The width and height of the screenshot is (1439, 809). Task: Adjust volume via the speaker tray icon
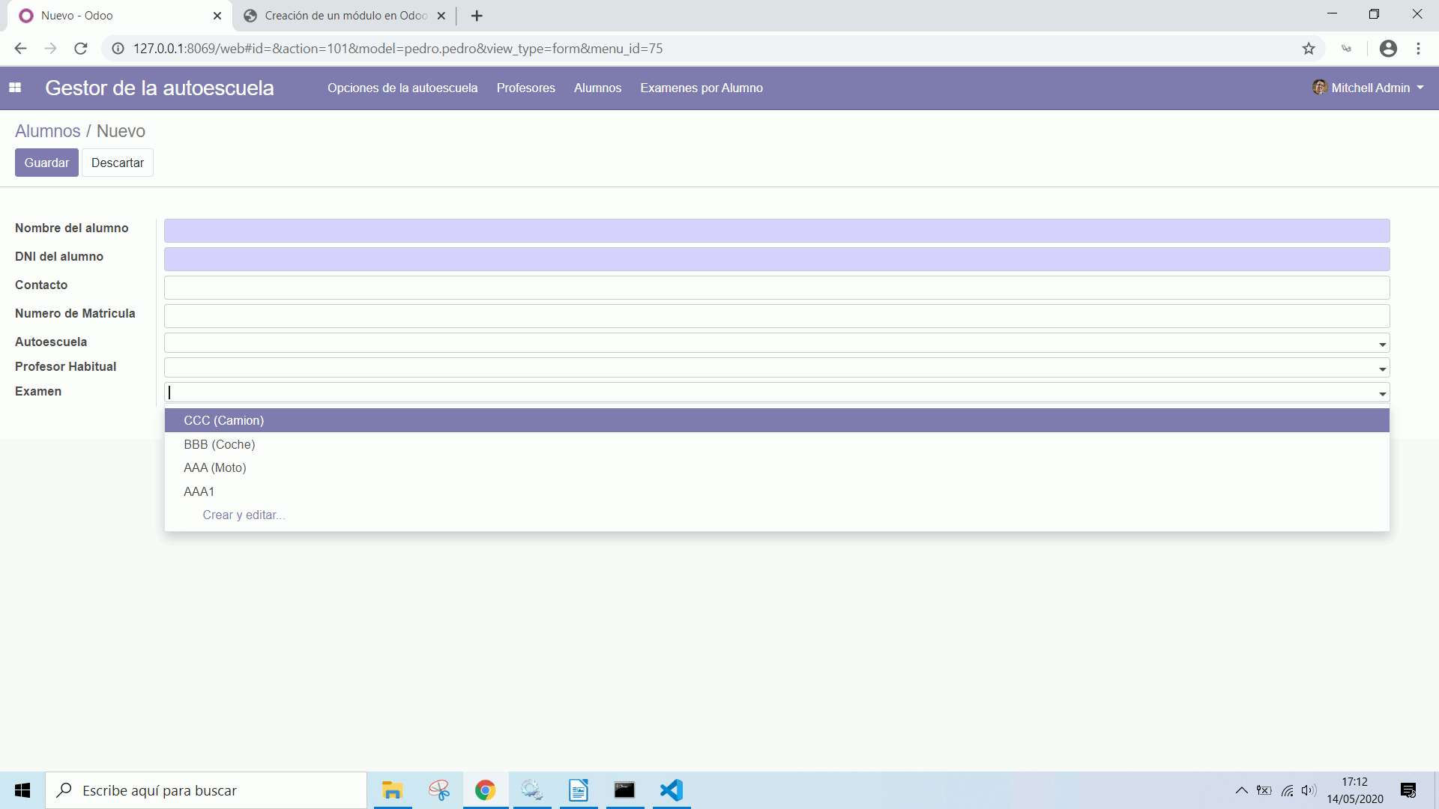point(1310,790)
